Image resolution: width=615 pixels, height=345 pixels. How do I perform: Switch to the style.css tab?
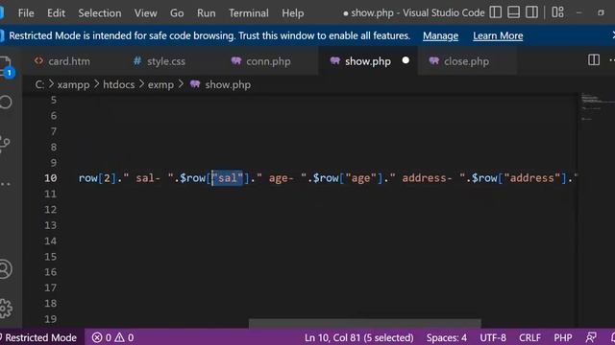(x=166, y=61)
